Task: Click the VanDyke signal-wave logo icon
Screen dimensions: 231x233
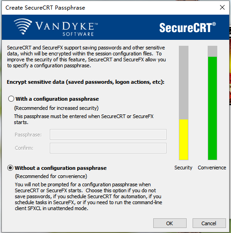Action: pyautogui.click(x=23, y=27)
